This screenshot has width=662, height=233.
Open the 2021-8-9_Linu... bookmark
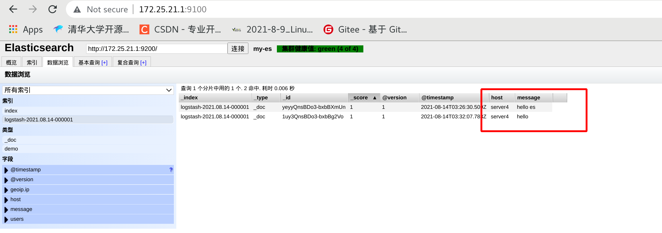(273, 29)
